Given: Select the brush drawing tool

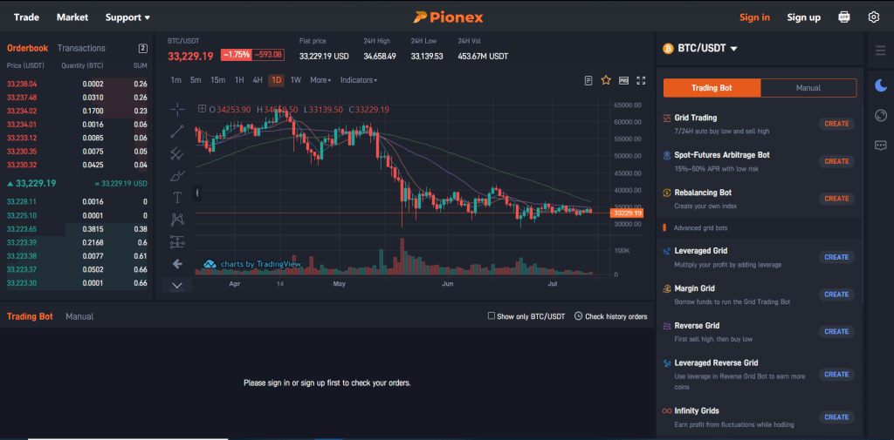Looking at the screenshot, I should (177, 175).
